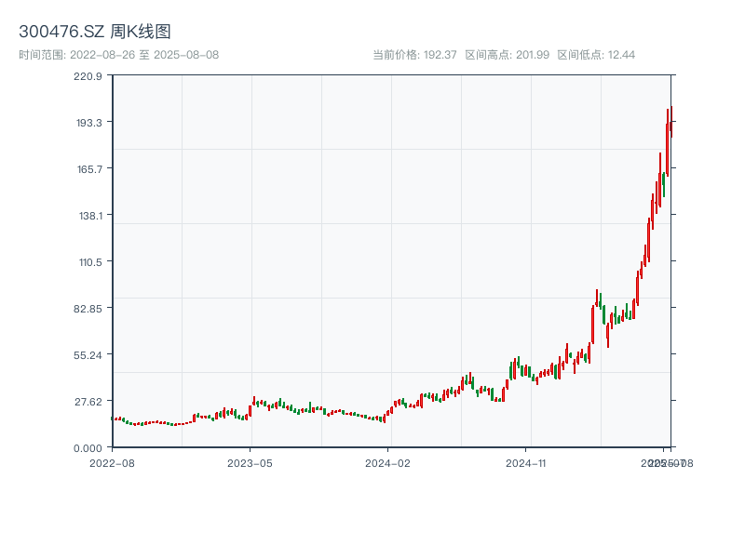Click the 55.24 y-axis label
Screen dimensions: 745x558
click(x=88, y=355)
